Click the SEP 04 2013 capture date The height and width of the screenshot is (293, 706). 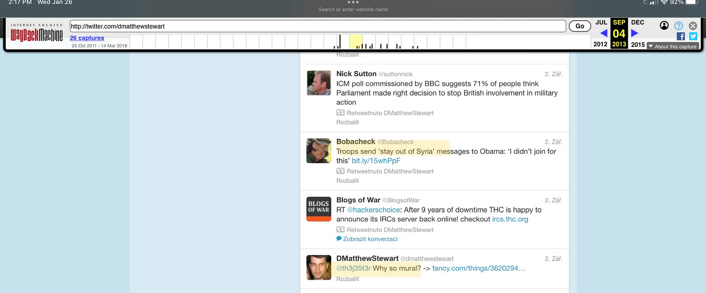coord(619,33)
